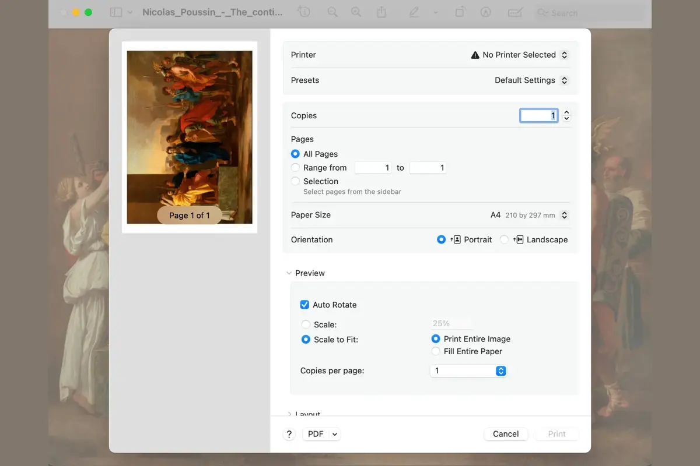This screenshot has height=466, width=700.
Task: Click the Markup toolbar icon
Action: point(485,12)
